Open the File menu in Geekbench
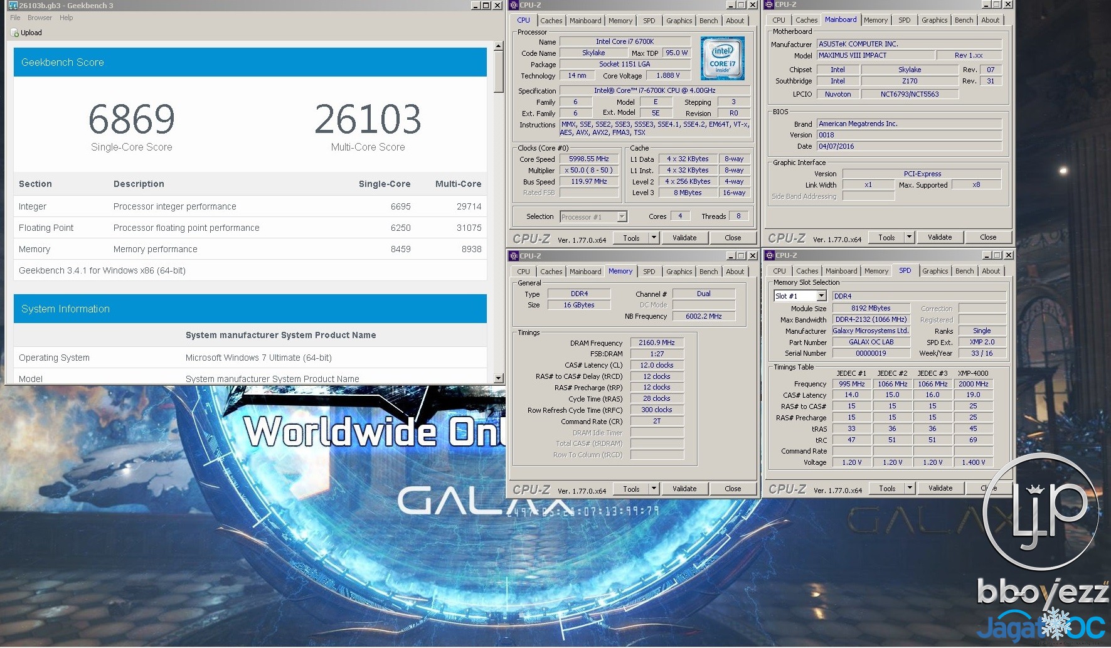 pyautogui.click(x=15, y=18)
